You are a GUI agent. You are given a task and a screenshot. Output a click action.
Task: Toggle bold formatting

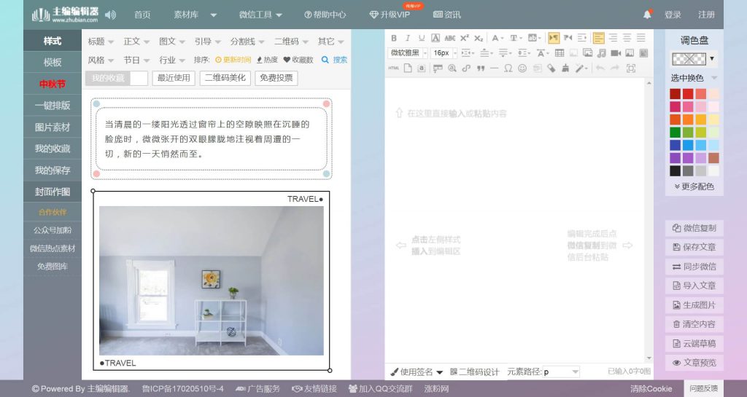coord(394,38)
